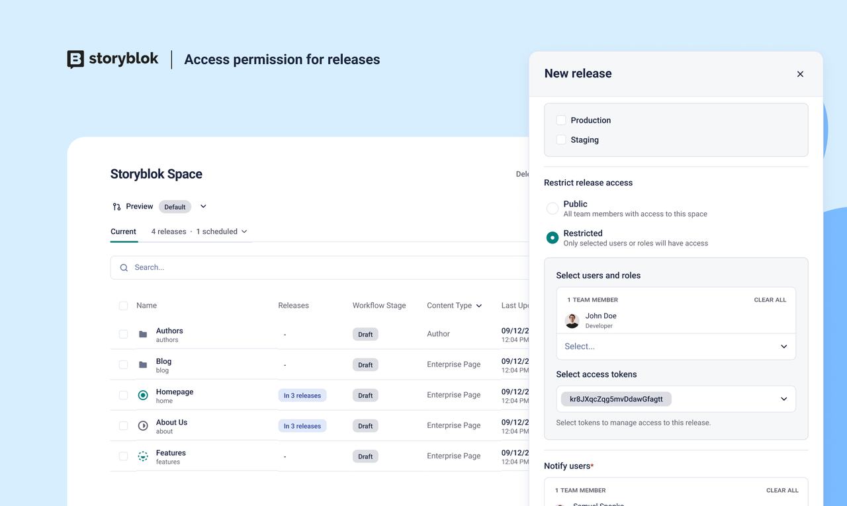Image resolution: width=847 pixels, height=506 pixels.
Task: Select the Public release access radio button
Action: coord(552,208)
